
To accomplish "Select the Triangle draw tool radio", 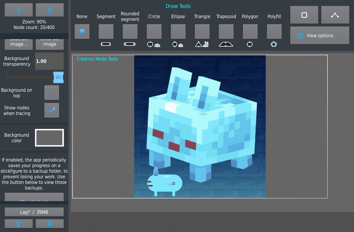I will pos(202,32).
